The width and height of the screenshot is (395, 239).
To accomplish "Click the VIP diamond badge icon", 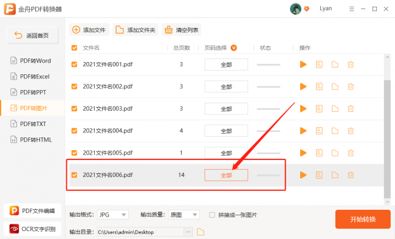I will pos(306,9).
